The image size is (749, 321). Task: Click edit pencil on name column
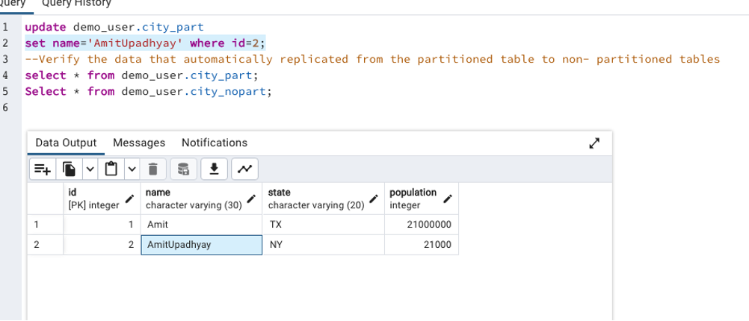(x=252, y=199)
